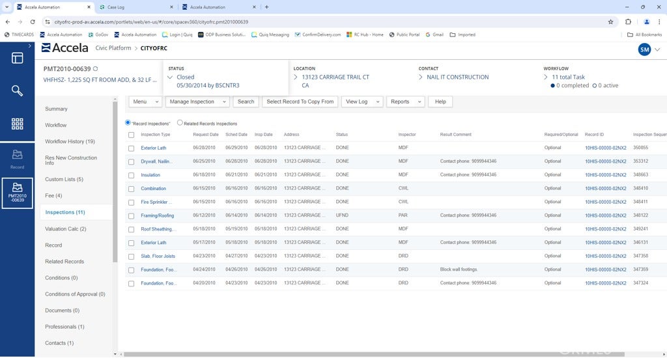Image resolution: width=667 pixels, height=358 pixels.
Task: Open the Framing/Roofing inspection link
Action: (157, 215)
